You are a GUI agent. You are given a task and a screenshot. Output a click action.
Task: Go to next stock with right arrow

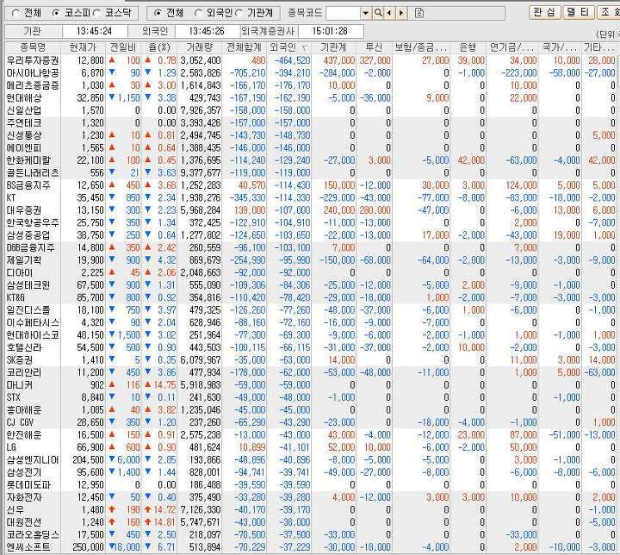tap(401, 13)
